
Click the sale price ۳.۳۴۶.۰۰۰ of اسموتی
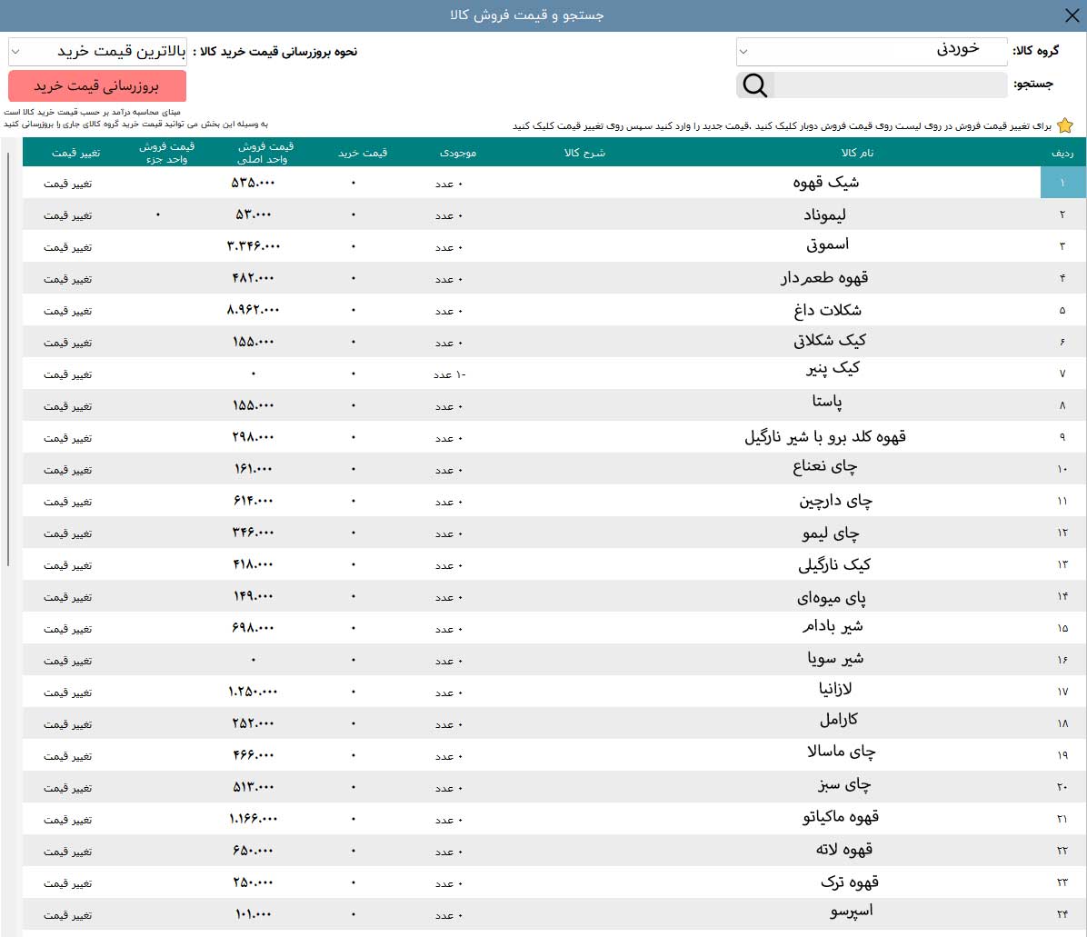click(x=253, y=246)
